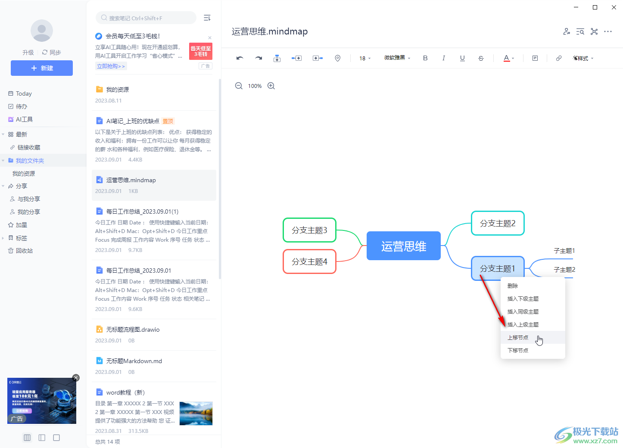Toggle bold formatting
The image size is (623, 448).
(x=425, y=58)
